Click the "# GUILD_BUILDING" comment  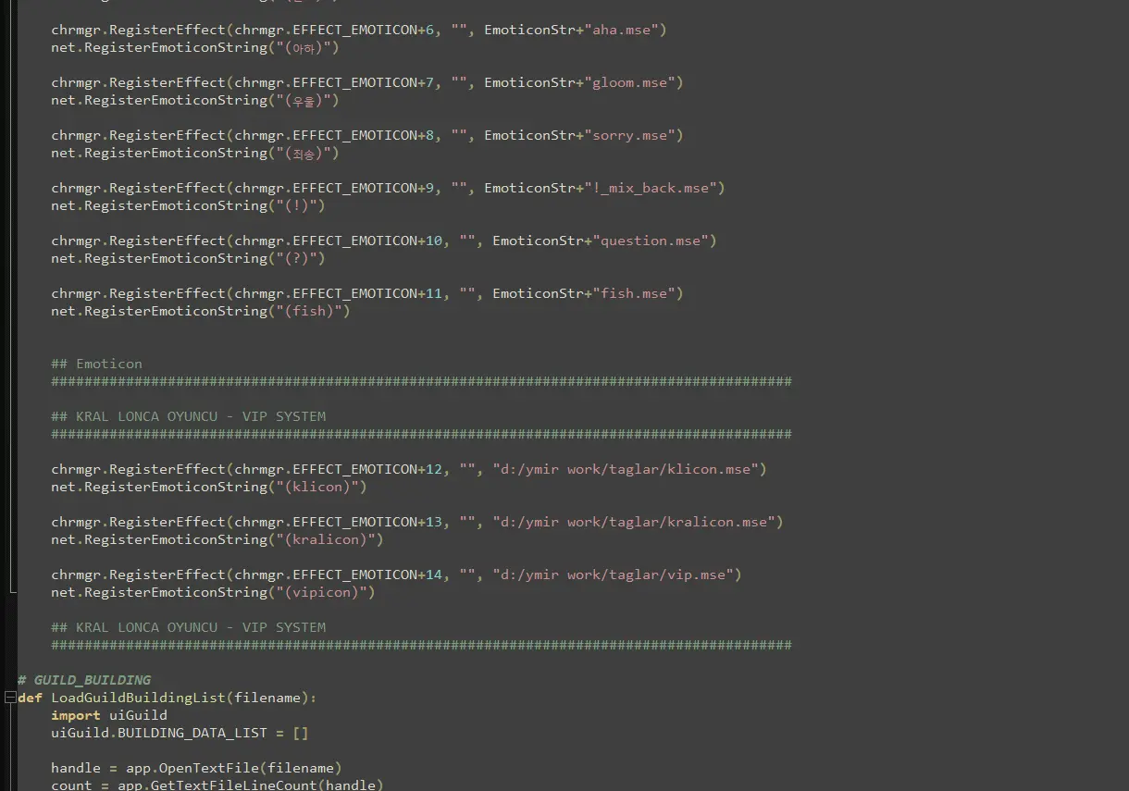(x=83, y=680)
